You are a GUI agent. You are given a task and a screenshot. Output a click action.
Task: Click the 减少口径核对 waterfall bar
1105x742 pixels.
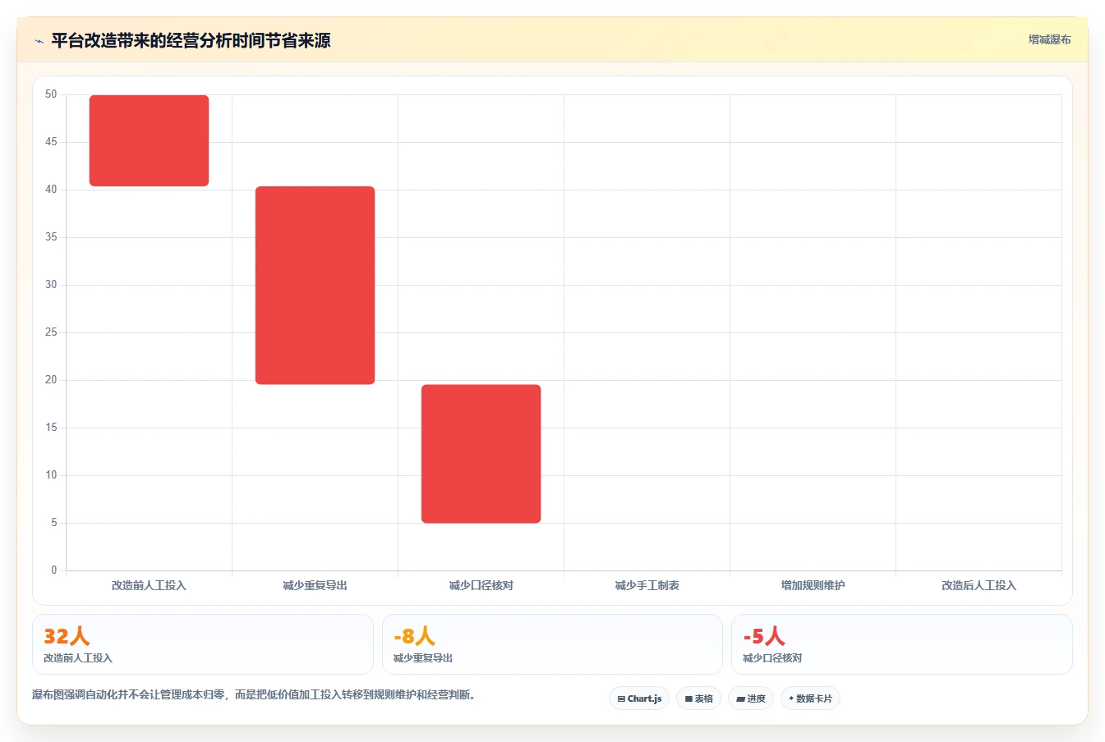tap(481, 454)
